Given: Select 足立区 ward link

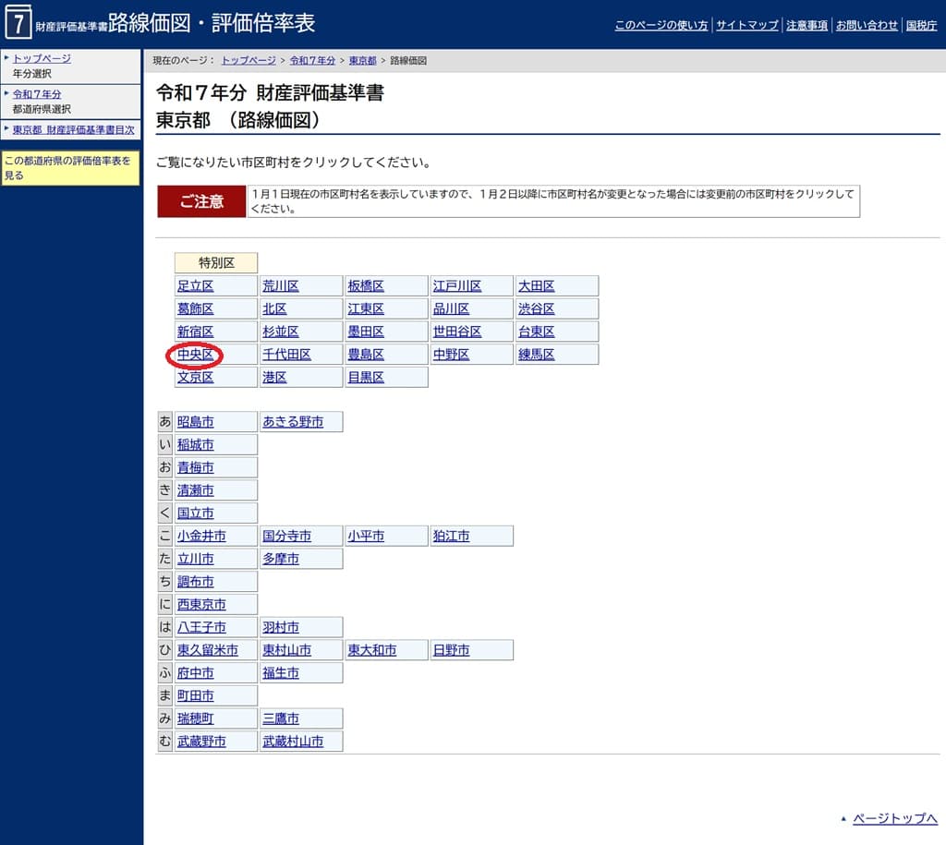Looking at the screenshot, I should click(196, 286).
